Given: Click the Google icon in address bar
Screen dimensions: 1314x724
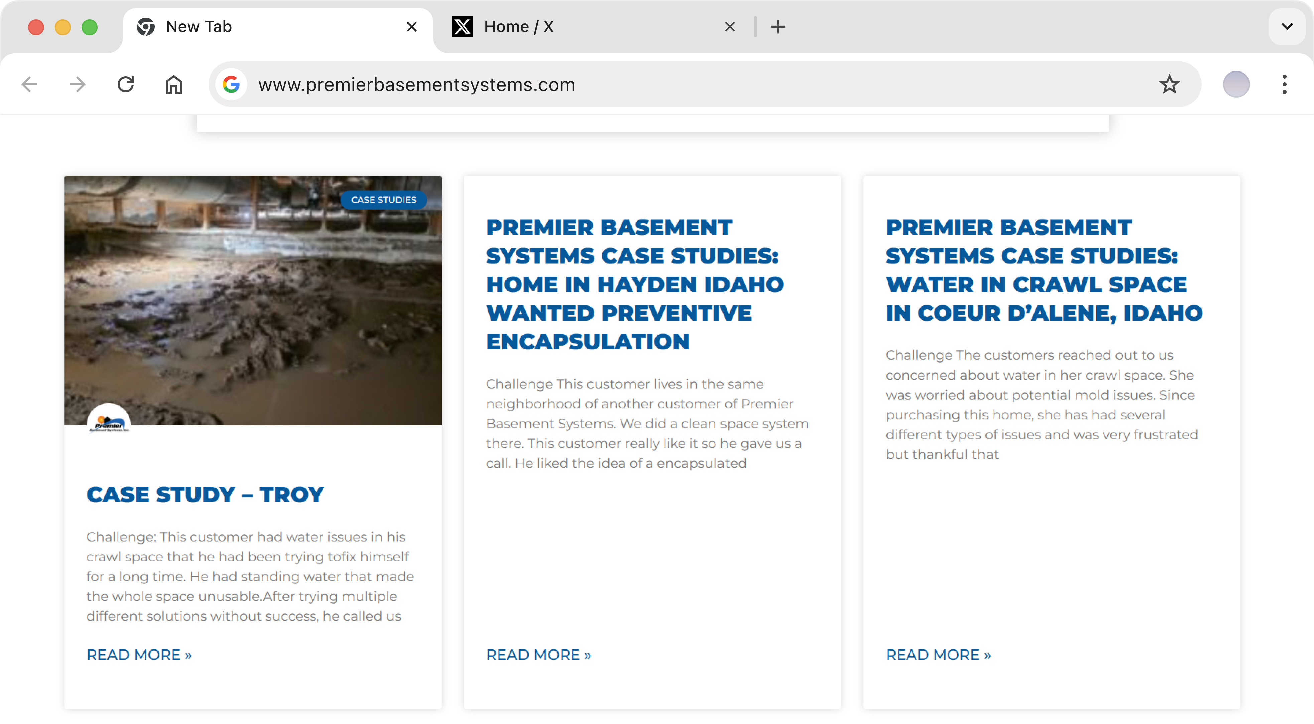Looking at the screenshot, I should coord(231,84).
